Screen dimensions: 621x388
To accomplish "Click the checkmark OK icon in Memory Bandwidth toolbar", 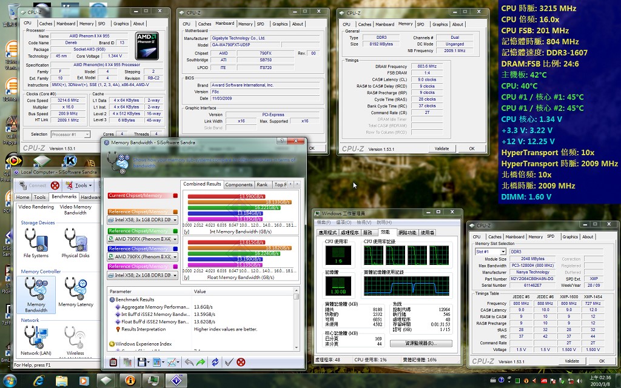I will 229,362.
